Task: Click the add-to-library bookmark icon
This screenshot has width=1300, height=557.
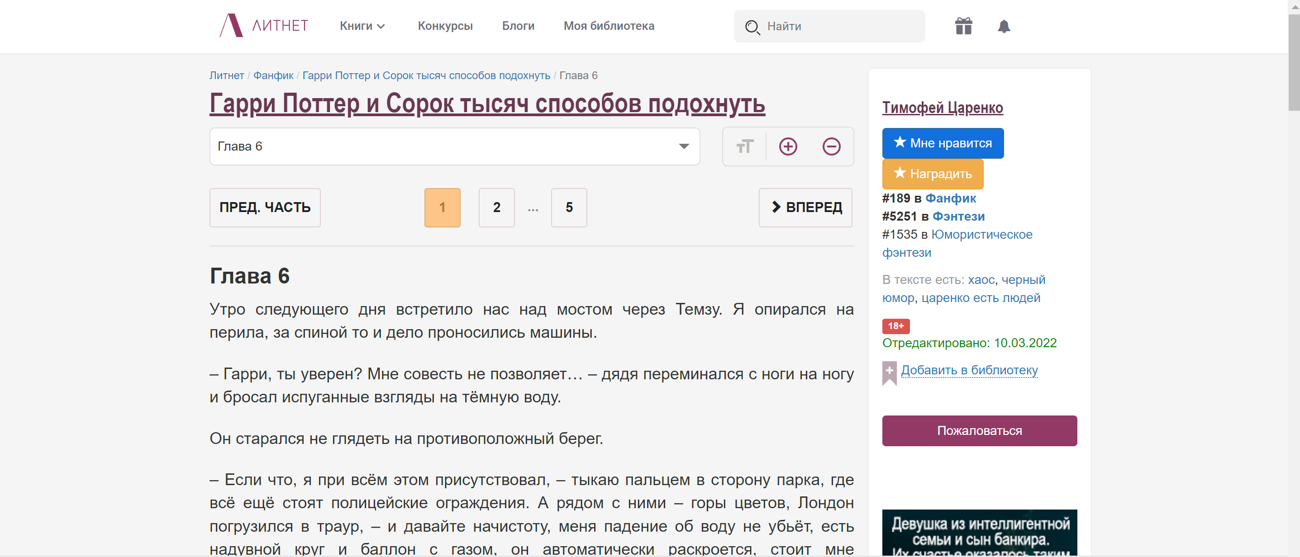Action: (889, 372)
